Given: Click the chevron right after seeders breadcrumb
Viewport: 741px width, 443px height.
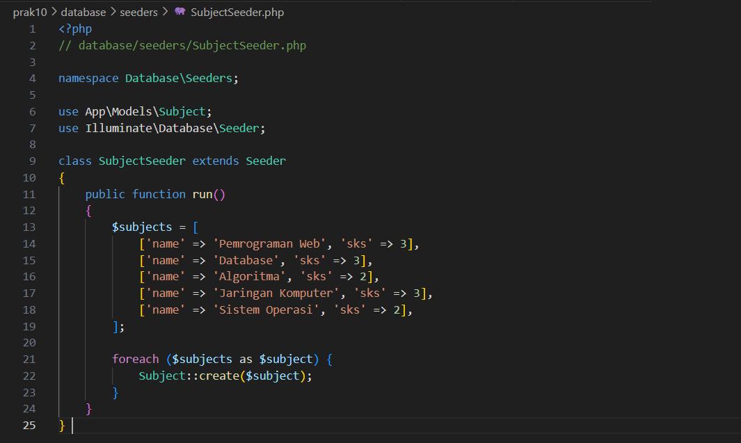Looking at the screenshot, I should click(x=165, y=12).
